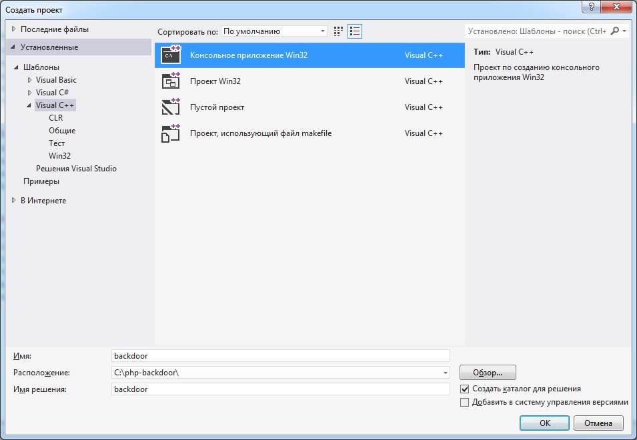Image resolution: width=637 pixels, height=440 pixels.
Task: Open the Сортировать по dropdown
Action: pos(323,31)
